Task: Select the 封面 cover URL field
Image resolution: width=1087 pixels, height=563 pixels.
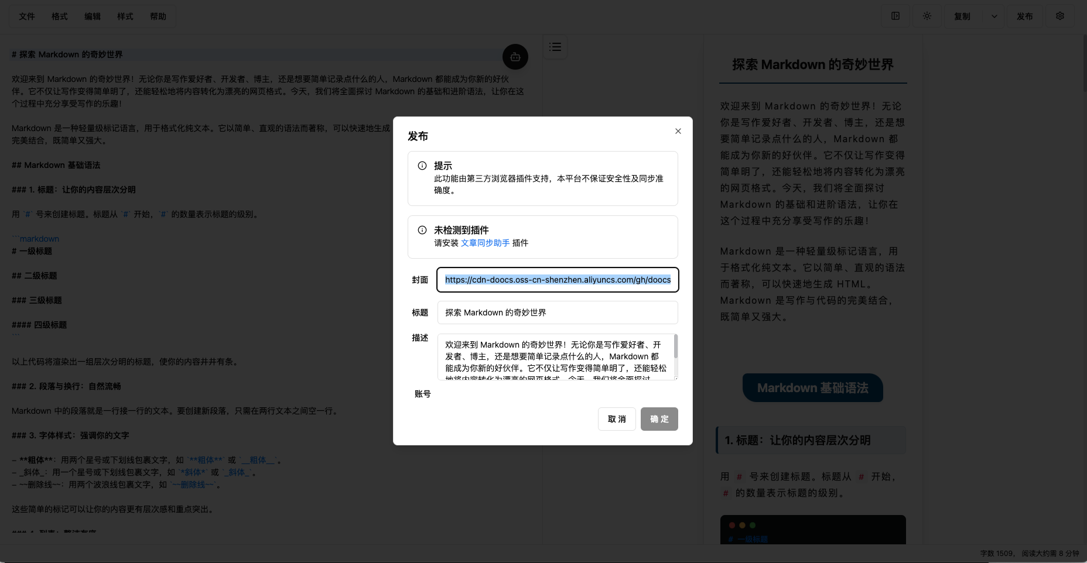Action: (556, 280)
